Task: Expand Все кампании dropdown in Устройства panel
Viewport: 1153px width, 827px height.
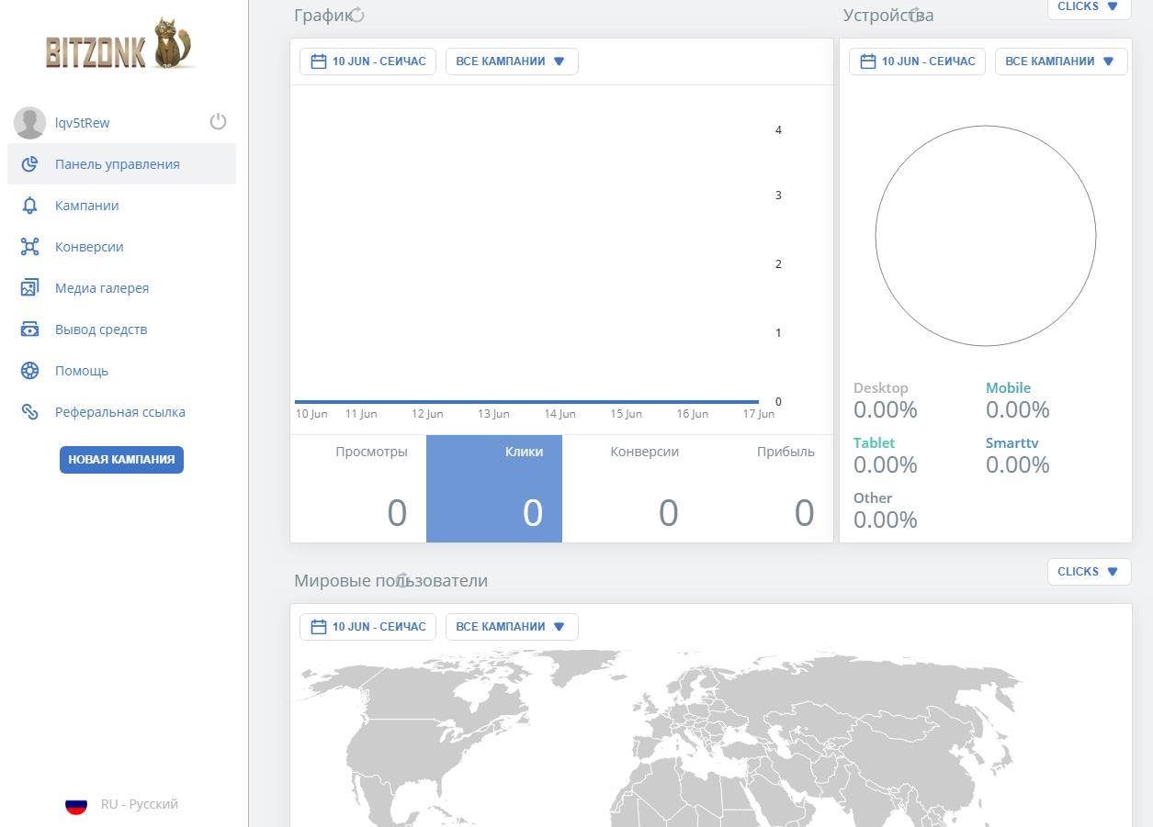Action: [x=1061, y=61]
